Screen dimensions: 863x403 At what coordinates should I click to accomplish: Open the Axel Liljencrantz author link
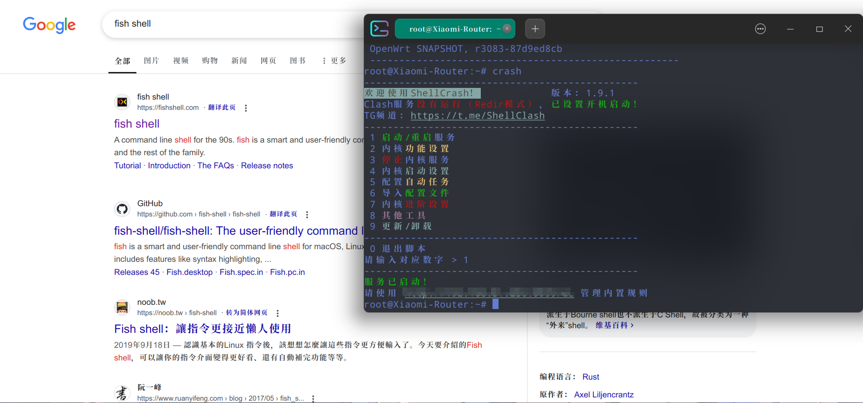[604, 395]
